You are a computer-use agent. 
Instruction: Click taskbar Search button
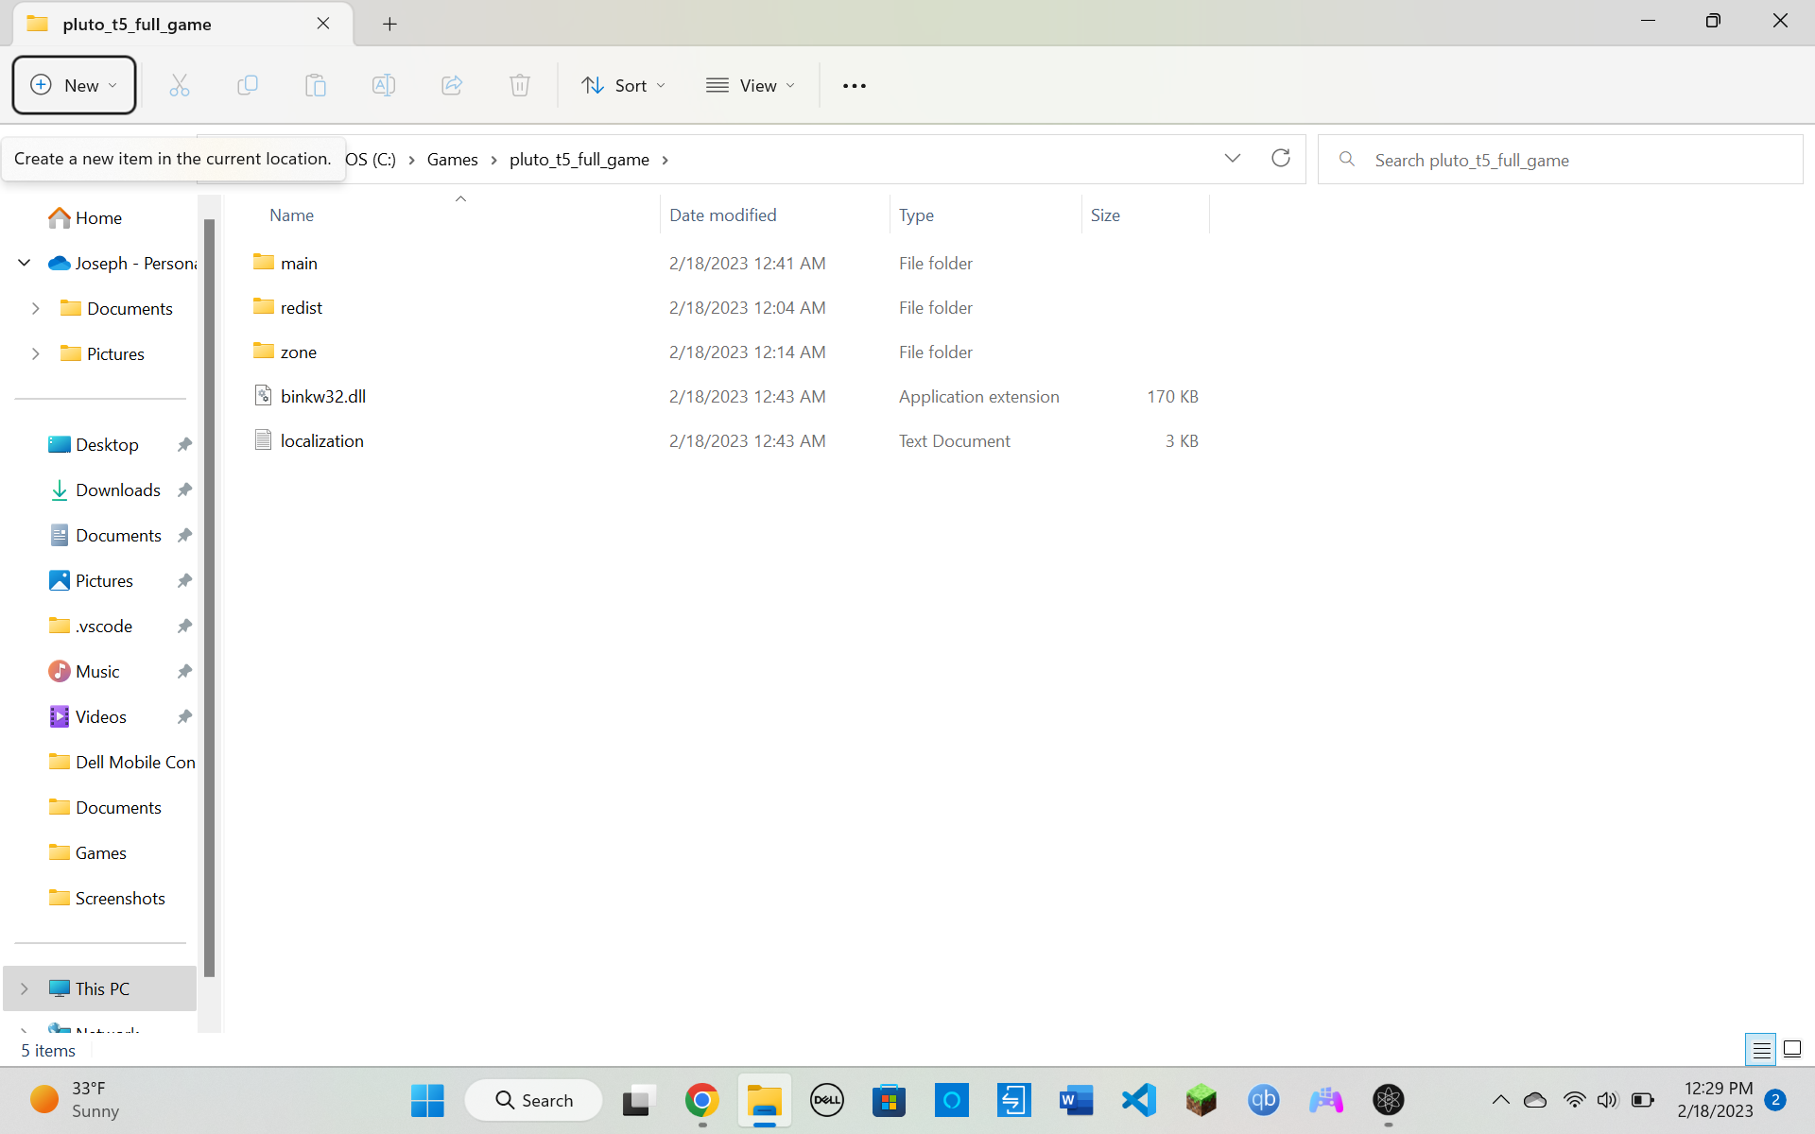534,1100
